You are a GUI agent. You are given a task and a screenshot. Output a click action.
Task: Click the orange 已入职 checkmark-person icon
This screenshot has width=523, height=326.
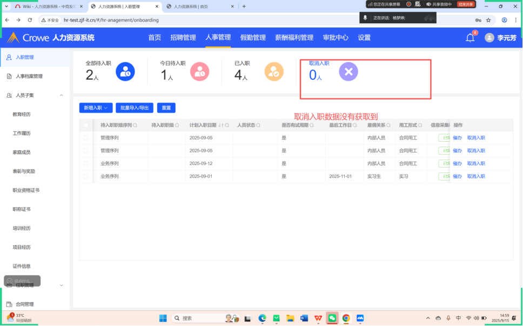(x=274, y=72)
